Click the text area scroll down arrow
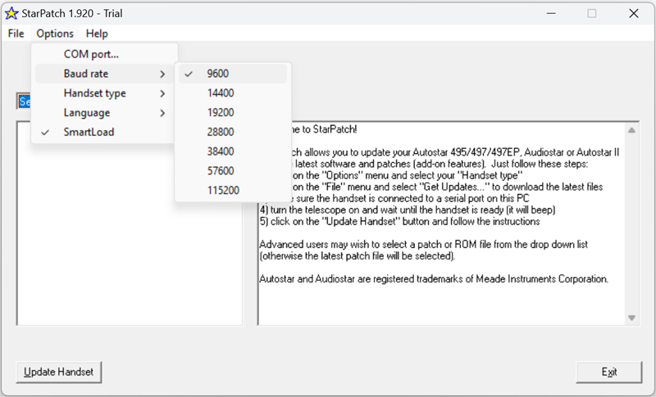This screenshot has width=656, height=397. (x=632, y=318)
